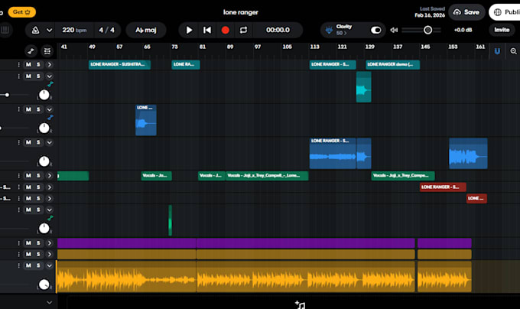Click the cloud icon in the Save button
Image resolution: width=520 pixels, height=309 pixels.
pyautogui.click(x=457, y=12)
